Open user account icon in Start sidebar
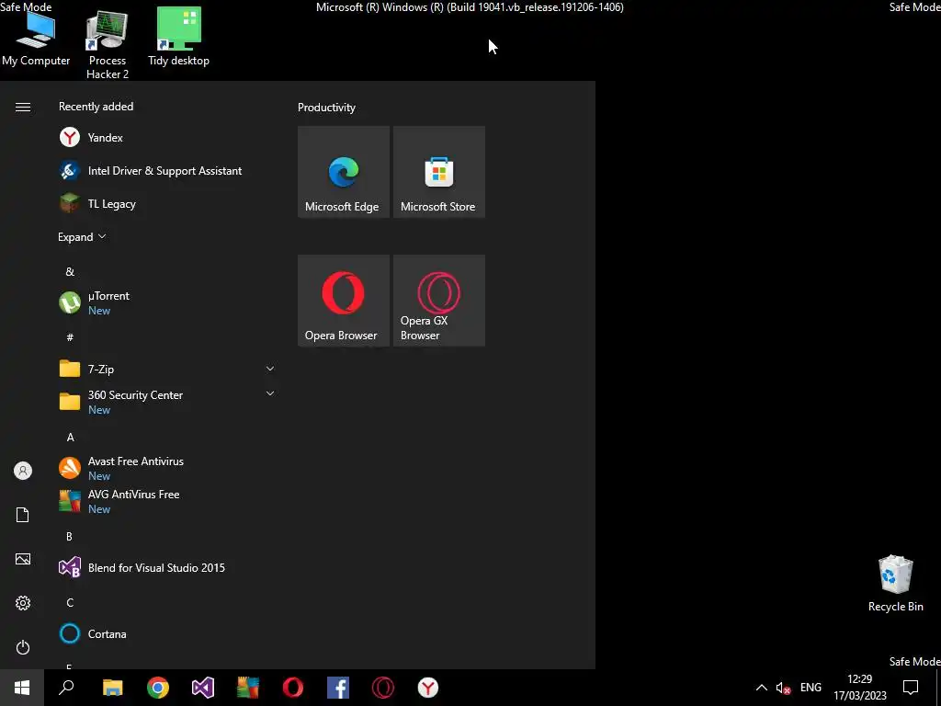Screen dimensions: 941x706 pyautogui.click(x=23, y=471)
